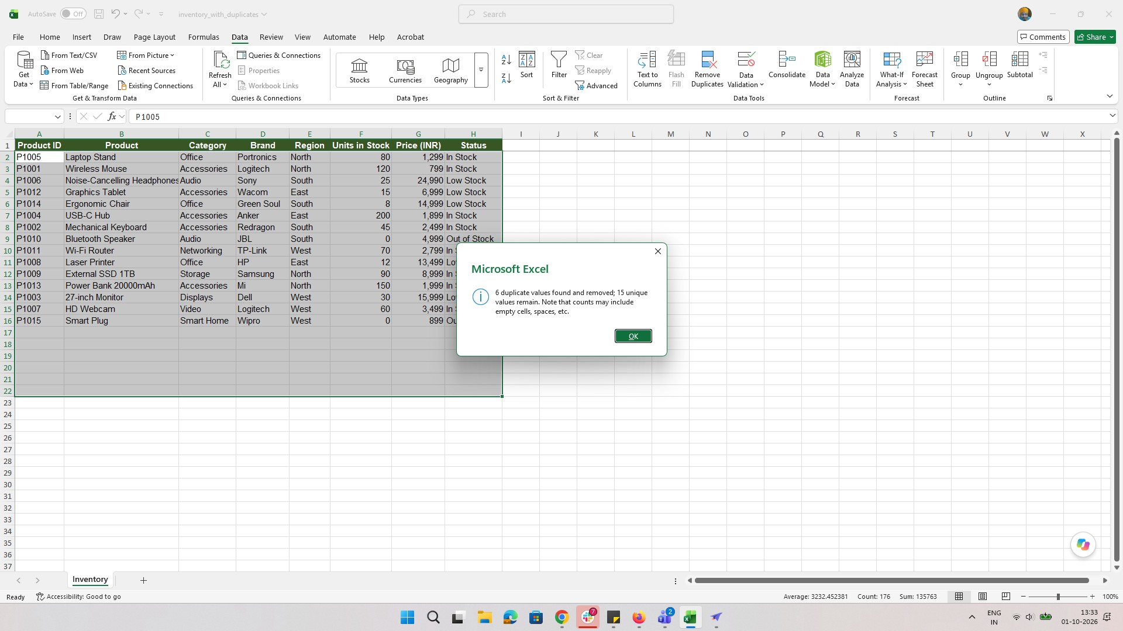Open the Sort dialog icon
Image resolution: width=1123 pixels, height=631 pixels.
(x=526, y=60)
